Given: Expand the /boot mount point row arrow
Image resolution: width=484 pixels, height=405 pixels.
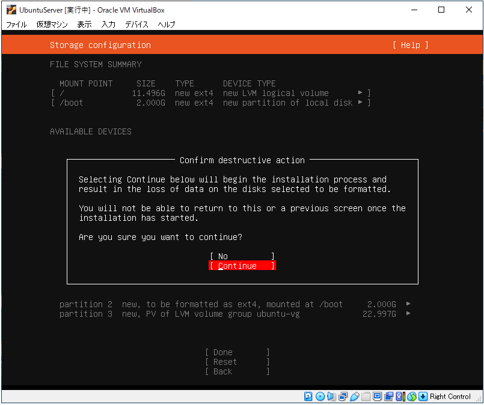Looking at the screenshot, I should click(x=361, y=103).
